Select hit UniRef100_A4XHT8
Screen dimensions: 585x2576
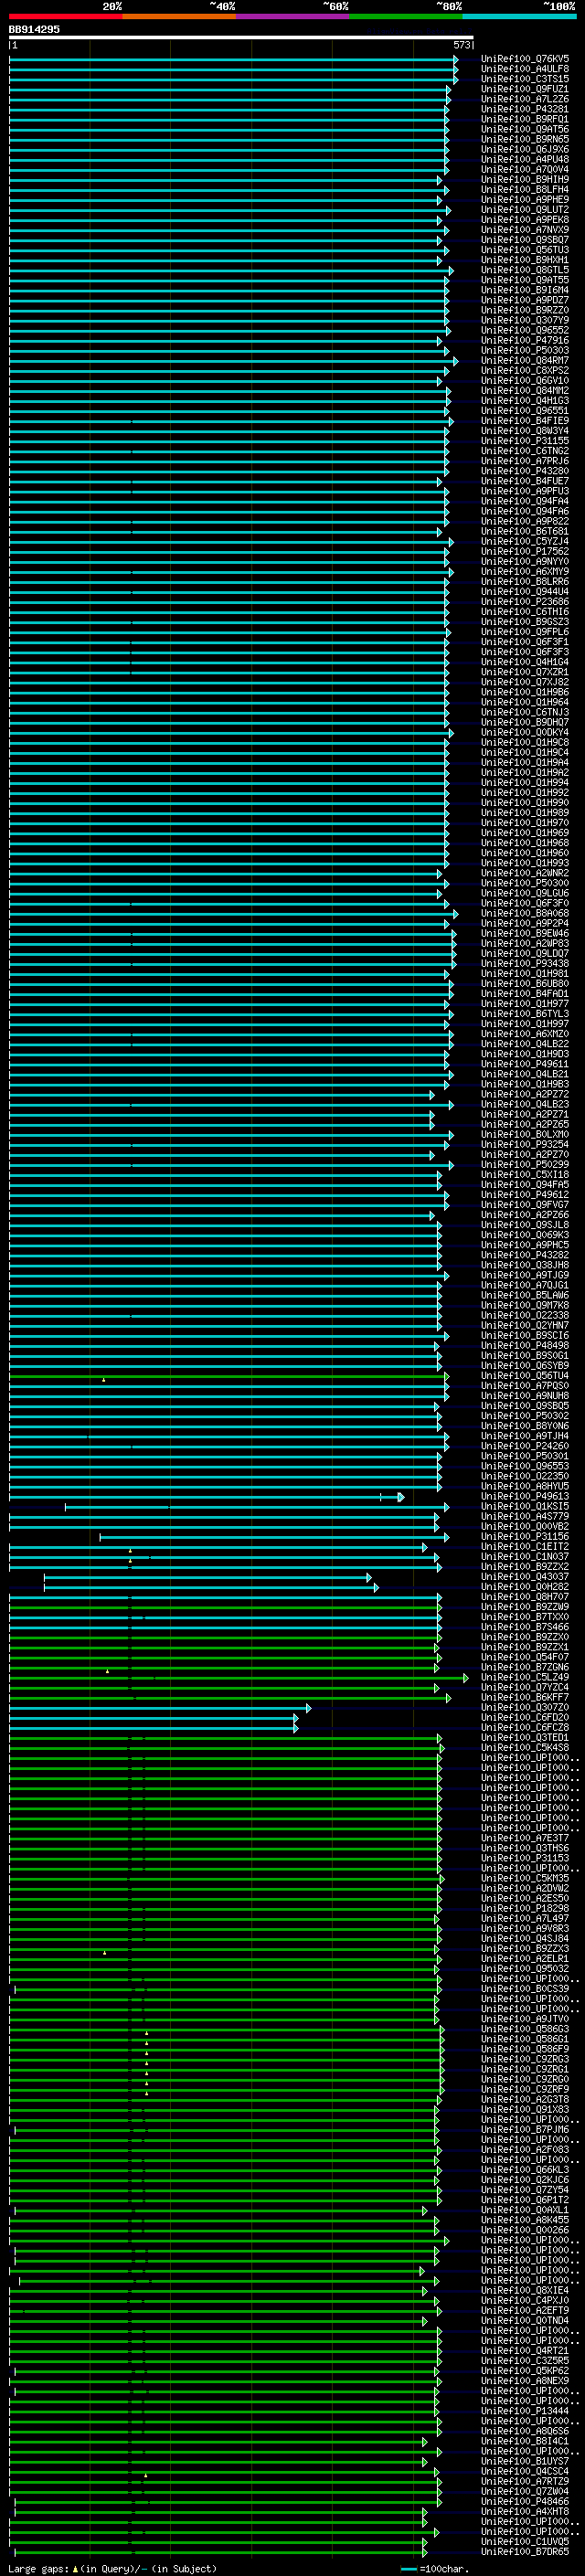525,2511
